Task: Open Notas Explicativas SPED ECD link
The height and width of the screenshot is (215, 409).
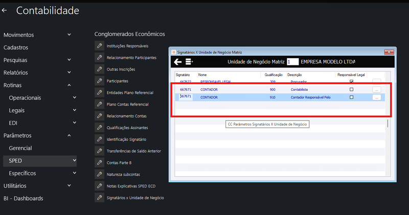Action: coord(131,186)
